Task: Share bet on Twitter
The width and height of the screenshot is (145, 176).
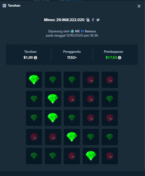Action: (98, 20)
